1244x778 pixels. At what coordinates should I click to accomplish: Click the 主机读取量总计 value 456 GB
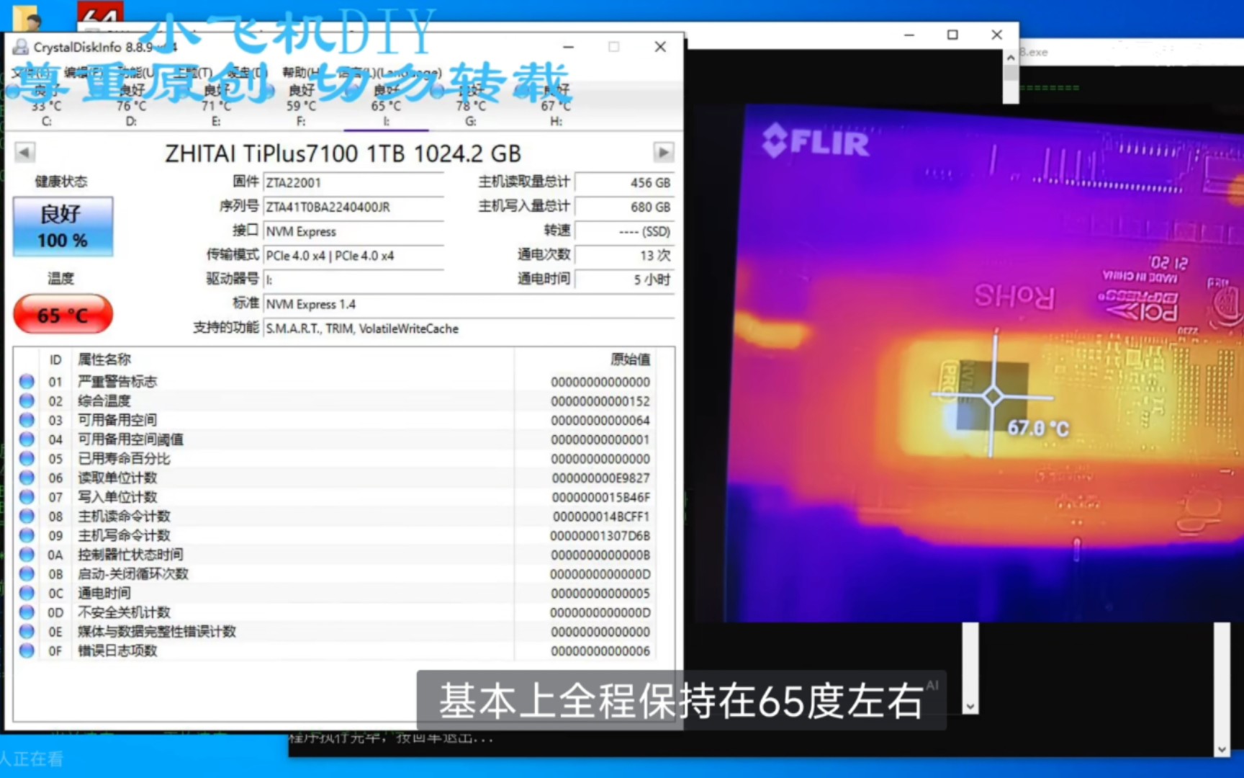pos(624,182)
